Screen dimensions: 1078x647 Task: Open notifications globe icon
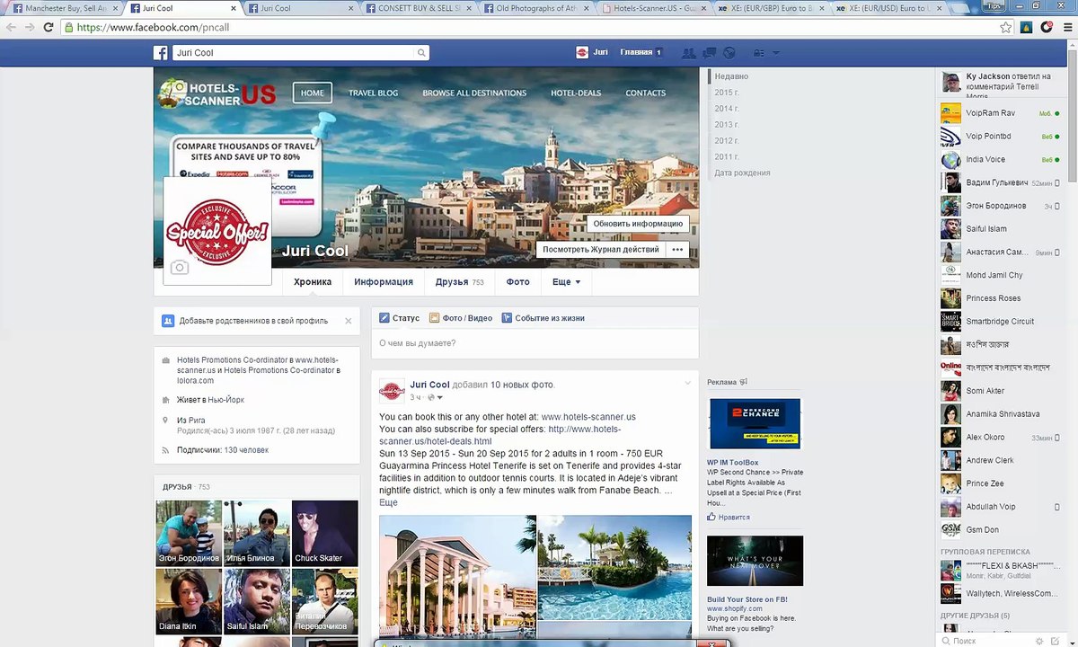click(x=729, y=53)
